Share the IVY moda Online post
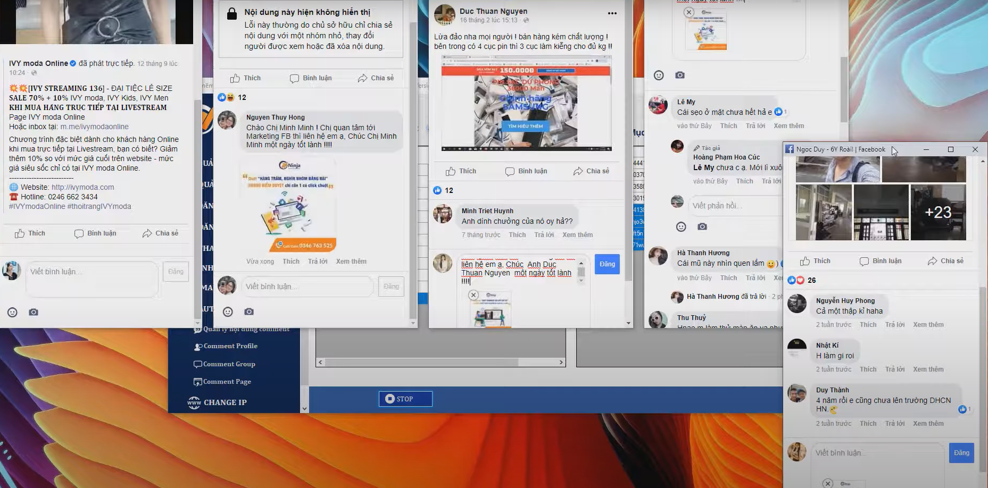The height and width of the screenshot is (488, 988). (160, 233)
